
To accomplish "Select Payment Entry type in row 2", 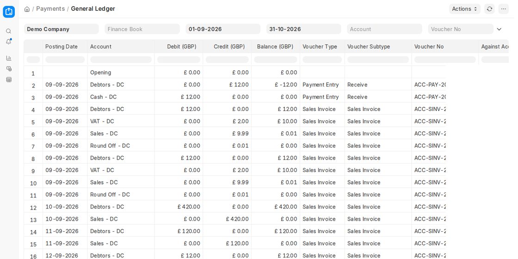I will click(x=322, y=85).
